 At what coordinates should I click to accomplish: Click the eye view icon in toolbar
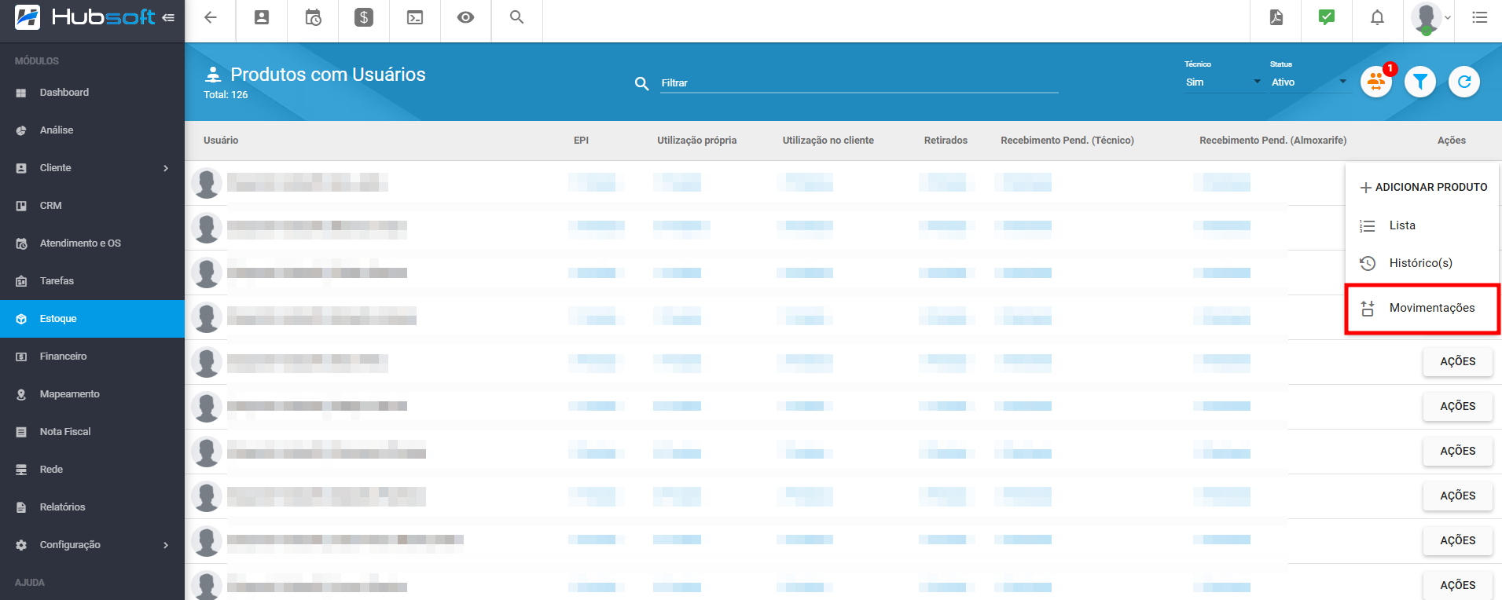[x=466, y=17]
